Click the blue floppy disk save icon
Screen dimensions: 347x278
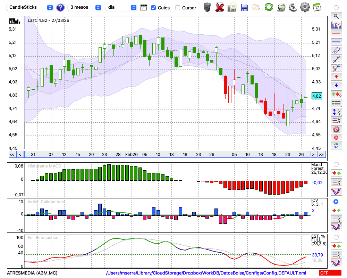pyautogui.click(x=244, y=7)
